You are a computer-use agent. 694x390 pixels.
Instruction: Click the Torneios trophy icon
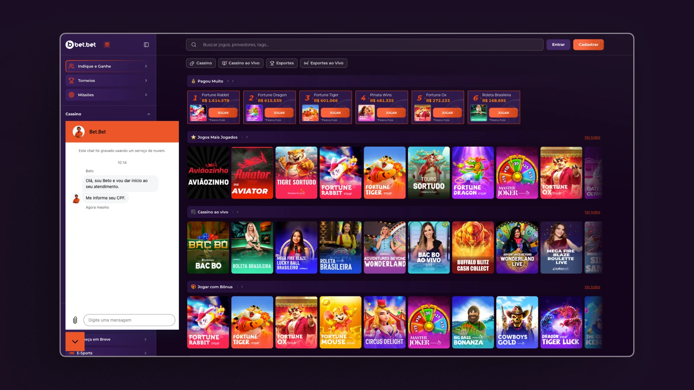click(x=72, y=81)
